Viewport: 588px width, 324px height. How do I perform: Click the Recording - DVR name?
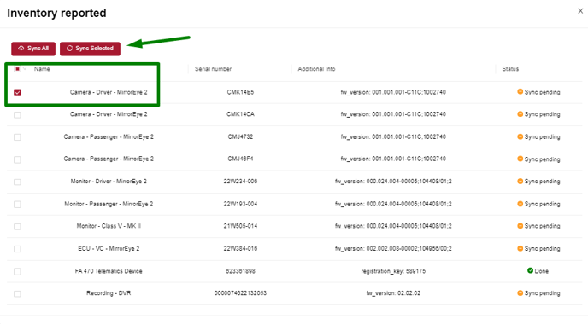(109, 293)
